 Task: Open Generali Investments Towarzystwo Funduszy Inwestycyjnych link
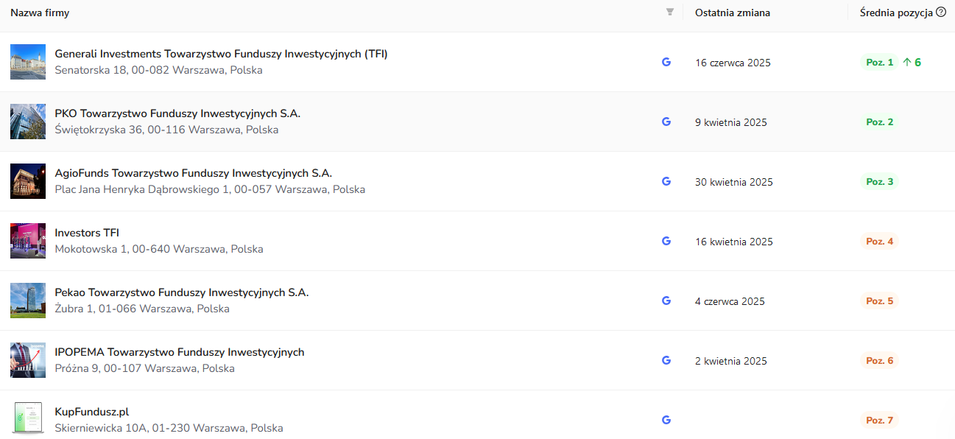221,54
